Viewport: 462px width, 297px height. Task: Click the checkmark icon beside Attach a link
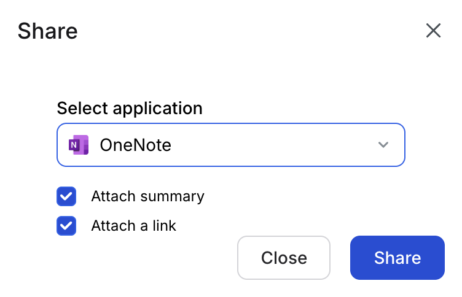pyautogui.click(x=66, y=226)
